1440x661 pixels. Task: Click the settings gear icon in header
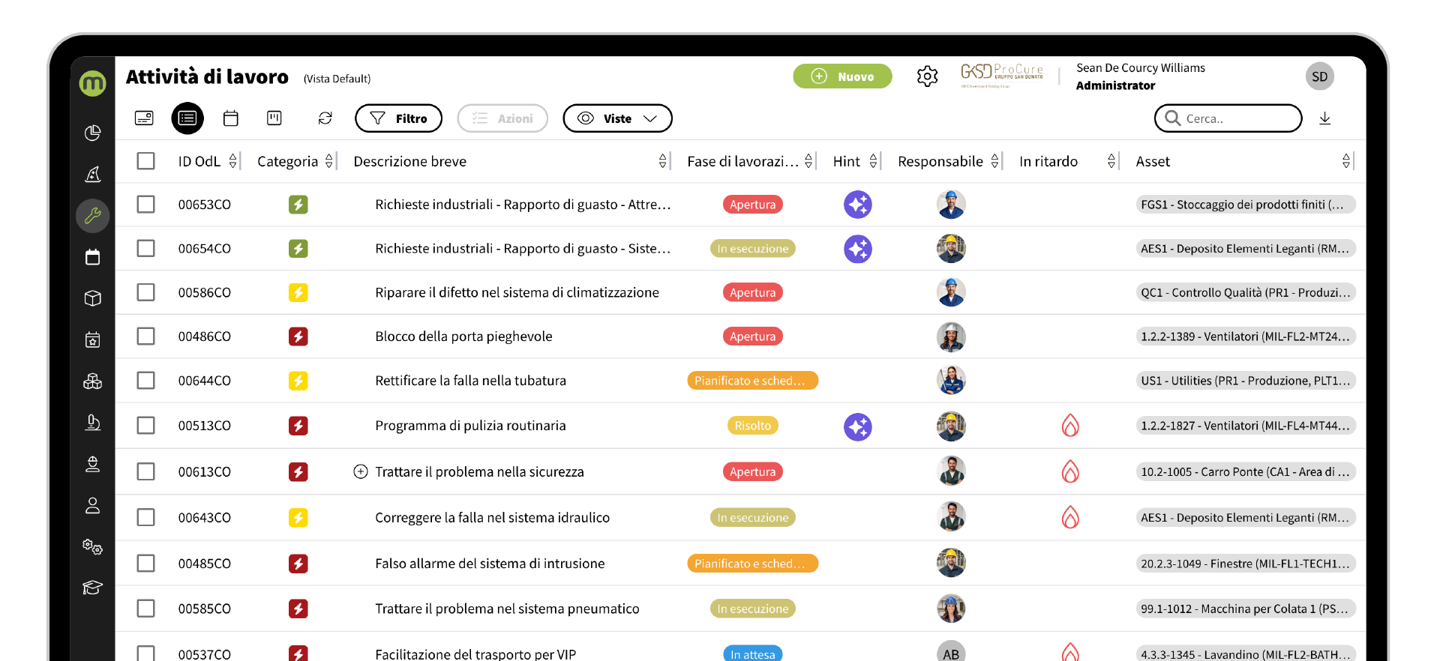pos(927,76)
